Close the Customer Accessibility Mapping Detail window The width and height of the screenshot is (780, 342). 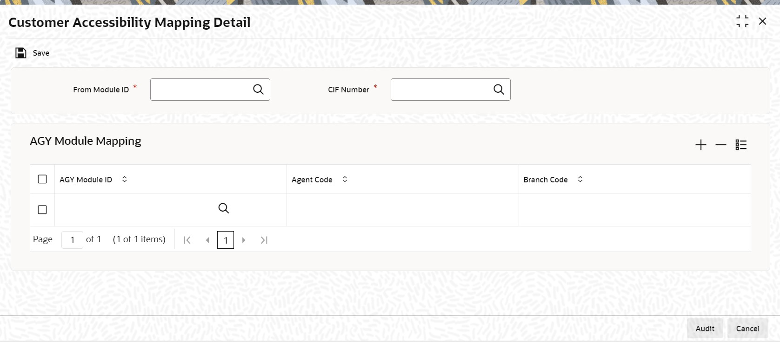pos(762,21)
